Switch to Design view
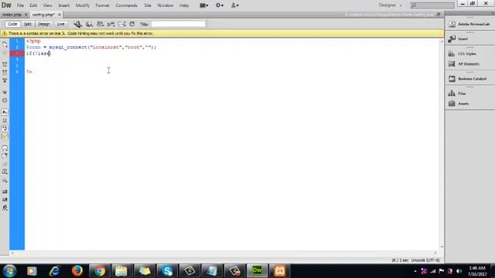495x278 pixels. tap(44, 24)
